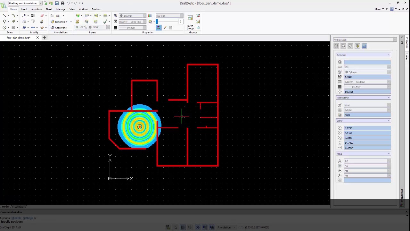Toggle the ETrack icon in status bar
The height and width of the screenshot is (231, 410).
coord(212,227)
